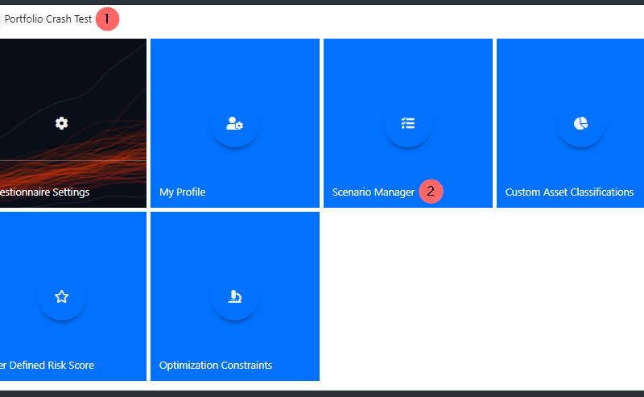Screen dimensions: 644x397
Task: Click the star icon for Risk Score
Action: click(x=62, y=296)
